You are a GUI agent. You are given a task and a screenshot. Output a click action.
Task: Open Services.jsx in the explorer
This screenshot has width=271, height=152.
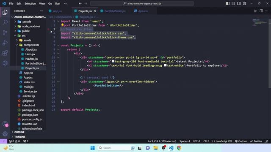30,91
